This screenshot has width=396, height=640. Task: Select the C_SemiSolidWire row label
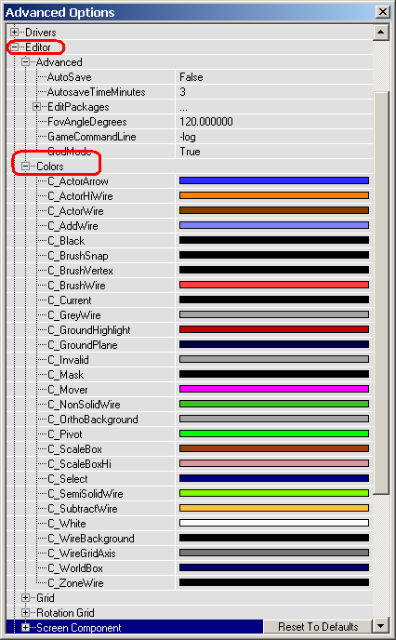pyautogui.click(x=86, y=493)
